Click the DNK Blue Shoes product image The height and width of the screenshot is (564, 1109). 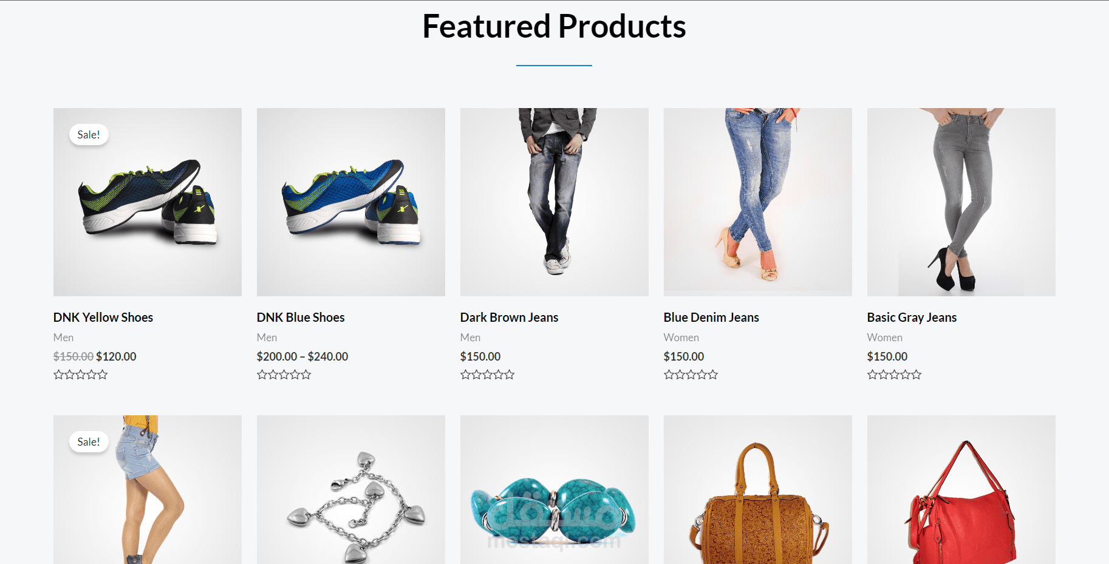(351, 202)
